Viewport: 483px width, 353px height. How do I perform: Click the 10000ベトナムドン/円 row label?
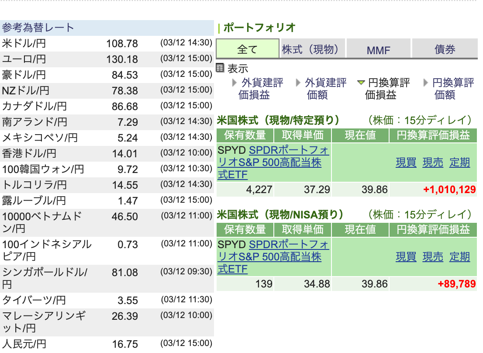click(42, 222)
